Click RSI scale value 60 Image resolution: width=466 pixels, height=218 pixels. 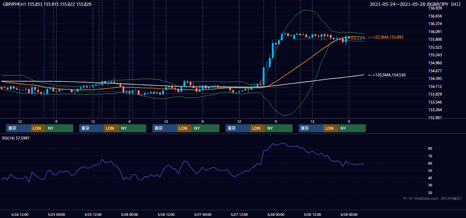(x=430, y=163)
